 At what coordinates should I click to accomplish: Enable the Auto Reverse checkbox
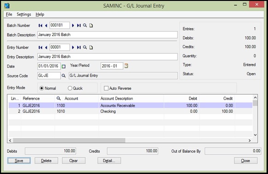click(106, 88)
